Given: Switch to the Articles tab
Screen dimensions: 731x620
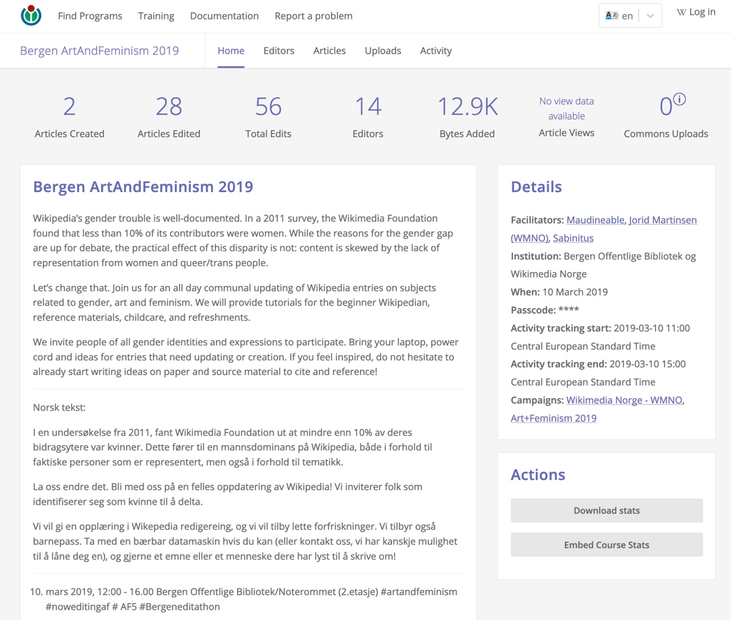Looking at the screenshot, I should [329, 51].
